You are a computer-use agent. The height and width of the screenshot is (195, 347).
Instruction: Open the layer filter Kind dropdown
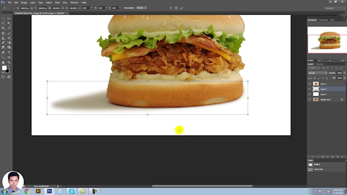coord(314,68)
